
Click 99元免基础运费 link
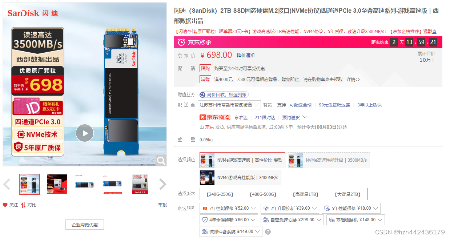pos(334,105)
